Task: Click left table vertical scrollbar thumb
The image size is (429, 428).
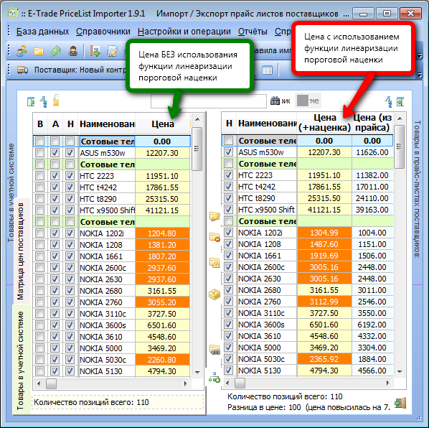Action: click(x=197, y=149)
